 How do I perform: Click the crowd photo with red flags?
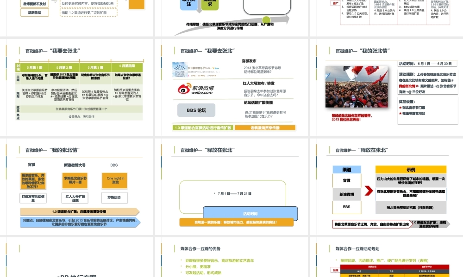pos(357,87)
